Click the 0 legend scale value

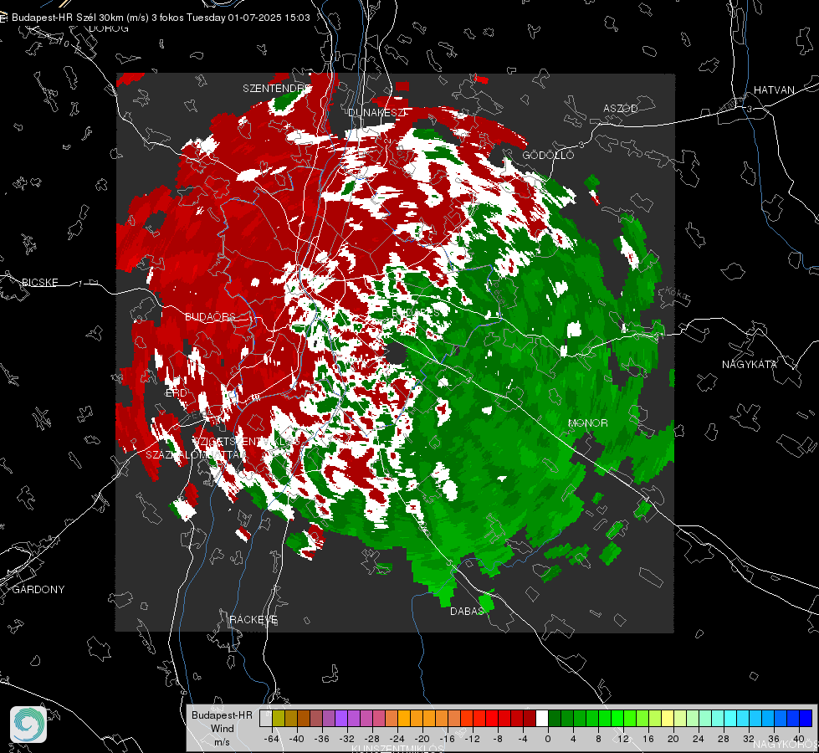click(548, 739)
